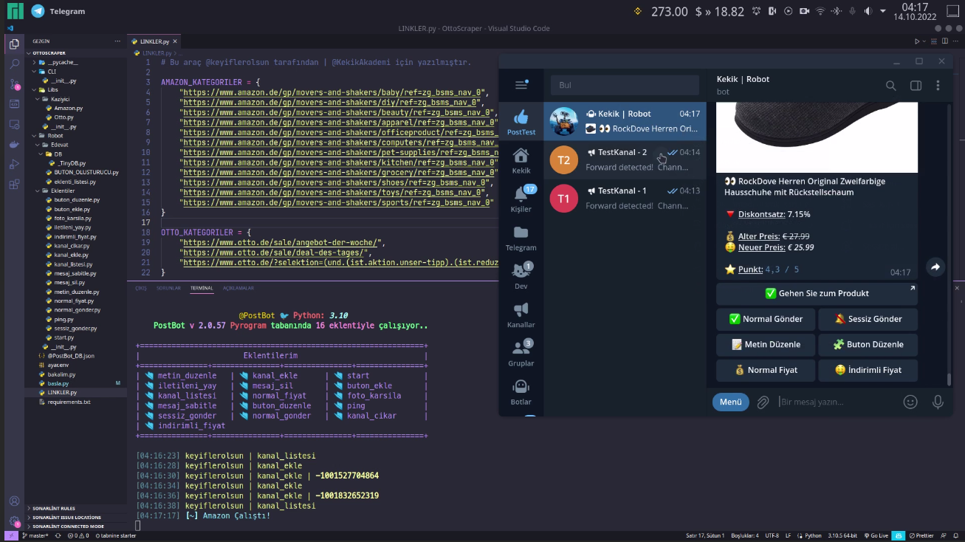Open the Kanallar folder in Telegram
This screenshot has height=542, width=965.
tap(521, 314)
